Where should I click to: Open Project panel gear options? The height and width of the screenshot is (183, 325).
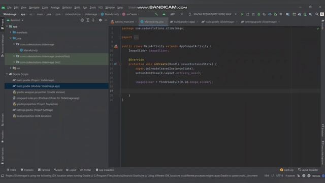click(101, 20)
